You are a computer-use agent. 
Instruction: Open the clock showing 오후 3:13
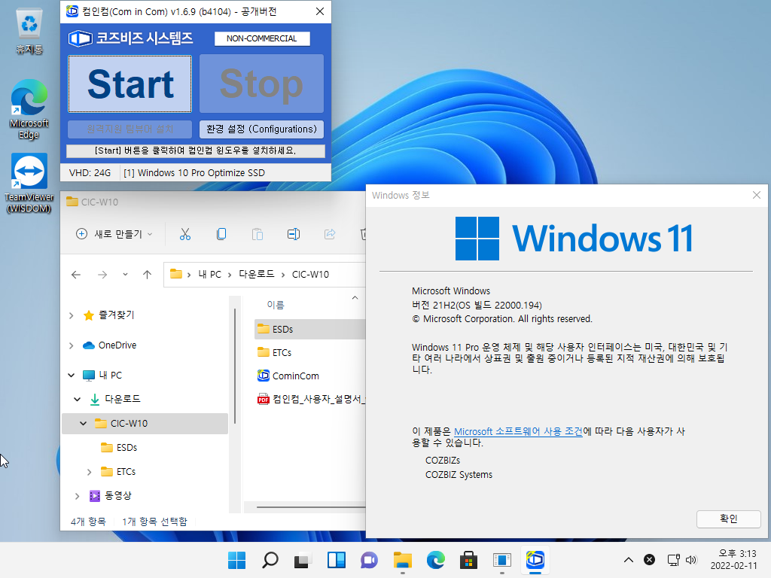tap(733, 560)
